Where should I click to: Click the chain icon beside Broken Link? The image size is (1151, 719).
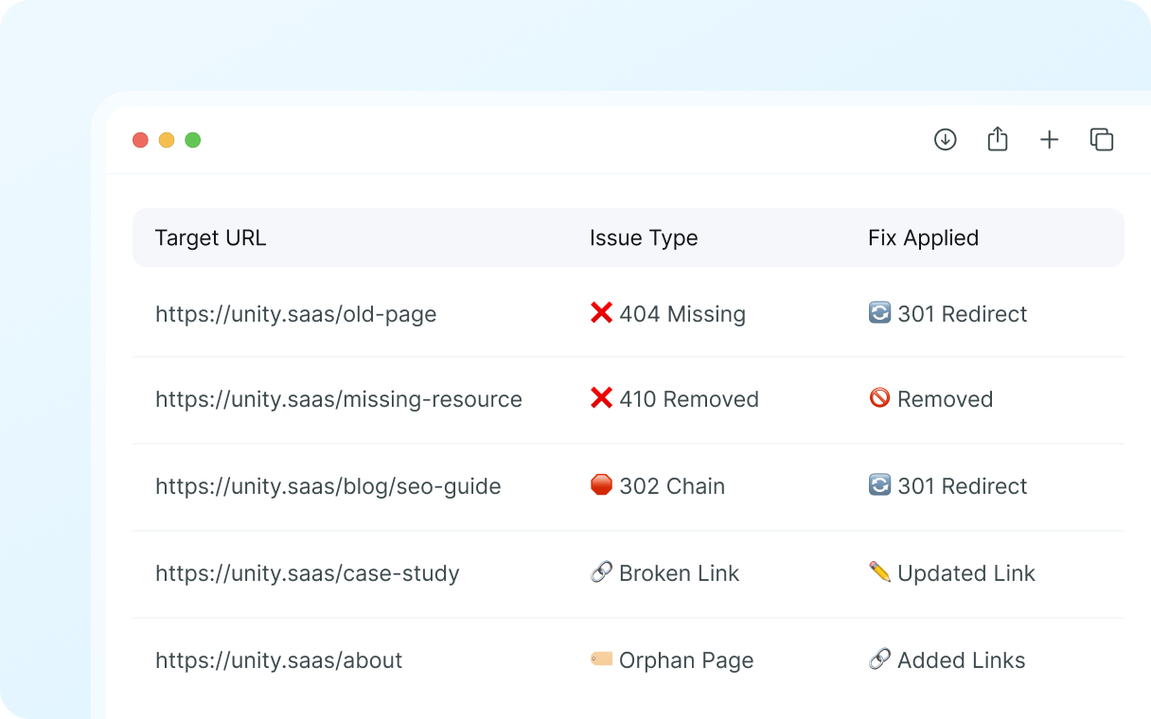point(601,572)
